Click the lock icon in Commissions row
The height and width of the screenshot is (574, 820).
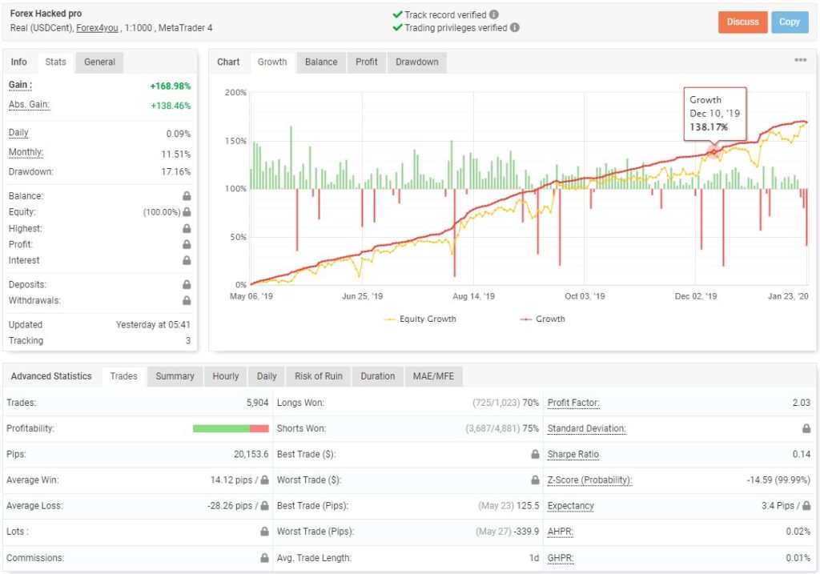pyautogui.click(x=264, y=558)
